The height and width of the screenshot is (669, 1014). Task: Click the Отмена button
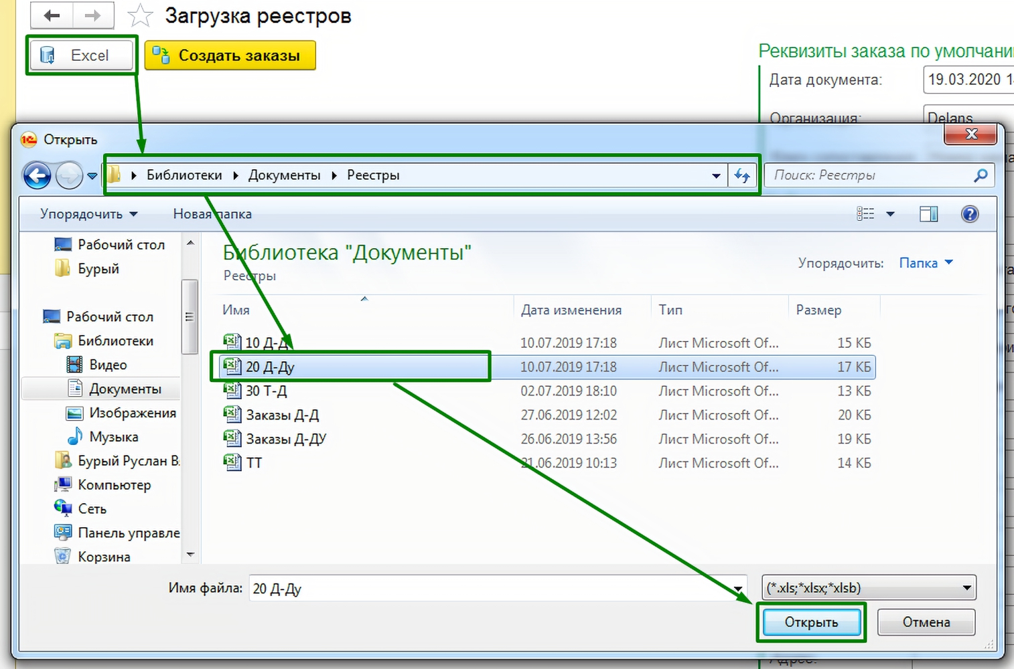[x=926, y=622]
